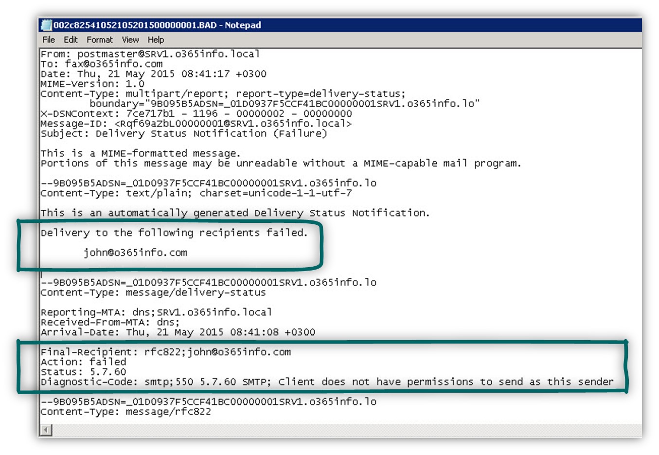Place cursor in the From: postmaster line
659x455 pixels.
[150, 54]
